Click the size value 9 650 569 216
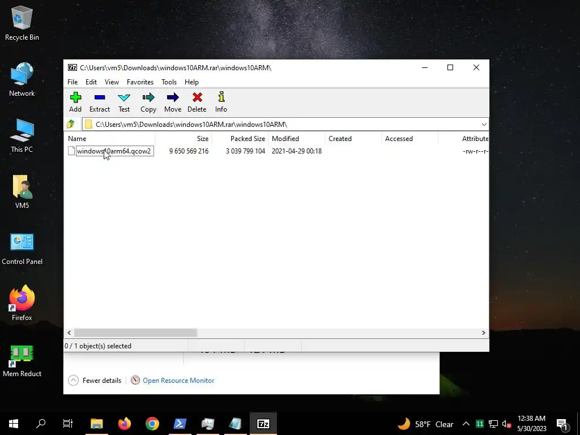Viewport: 580px width, 435px height. pyautogui.click(x=189, y=151)
